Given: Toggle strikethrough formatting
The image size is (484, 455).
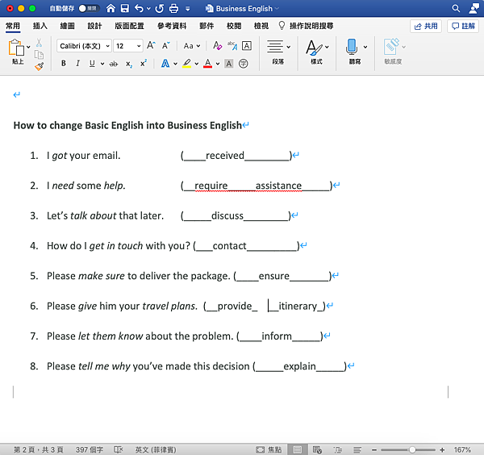Looking at the screenshot, I should click(x=113, y=64).
